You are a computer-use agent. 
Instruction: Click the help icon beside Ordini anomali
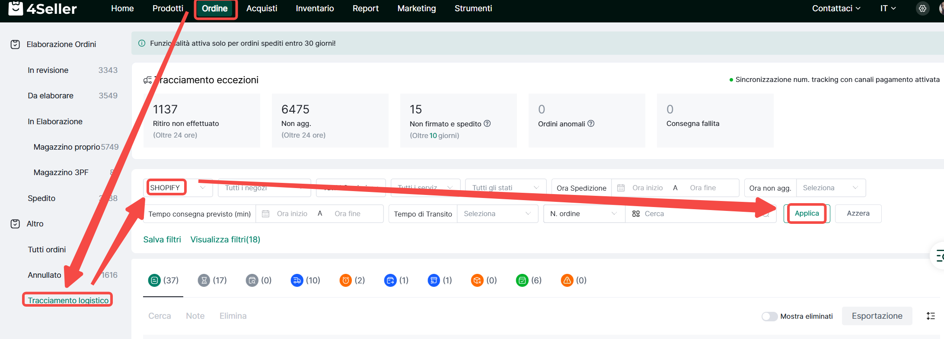point(591,124)
